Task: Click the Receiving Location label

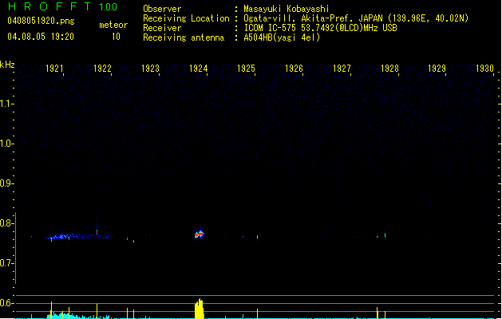Action: click(186, 18)
